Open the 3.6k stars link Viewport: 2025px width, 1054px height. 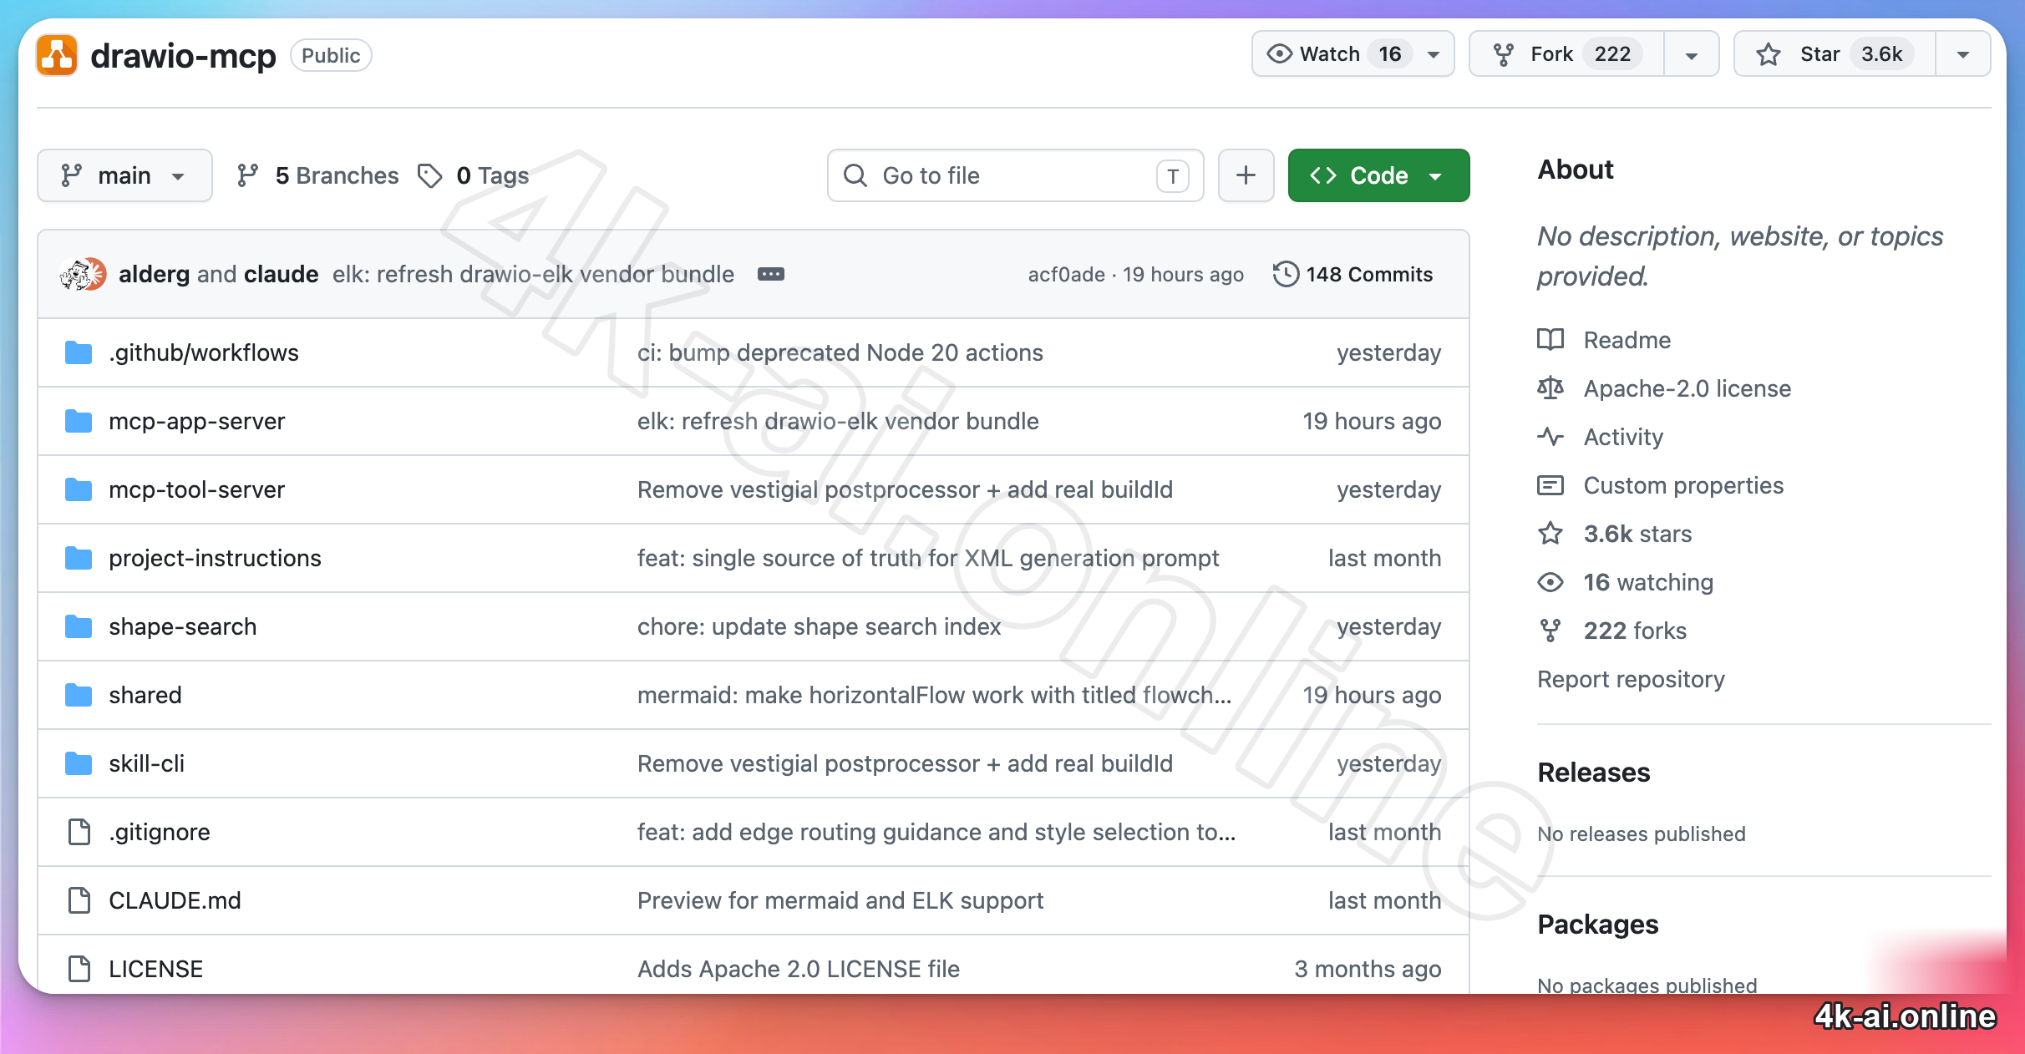coord(1637,534)
